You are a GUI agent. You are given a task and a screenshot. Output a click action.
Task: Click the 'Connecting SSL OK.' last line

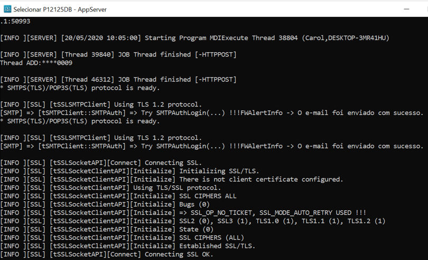[107, 254]
